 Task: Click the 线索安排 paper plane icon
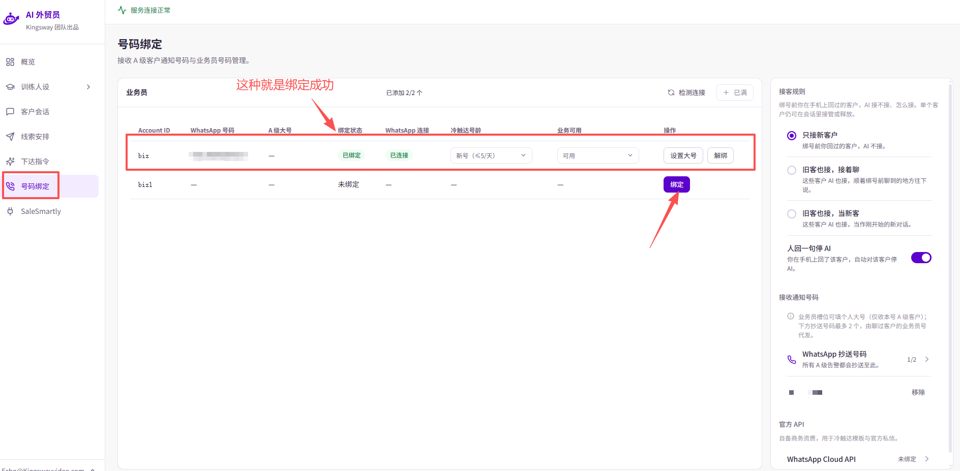10,137
